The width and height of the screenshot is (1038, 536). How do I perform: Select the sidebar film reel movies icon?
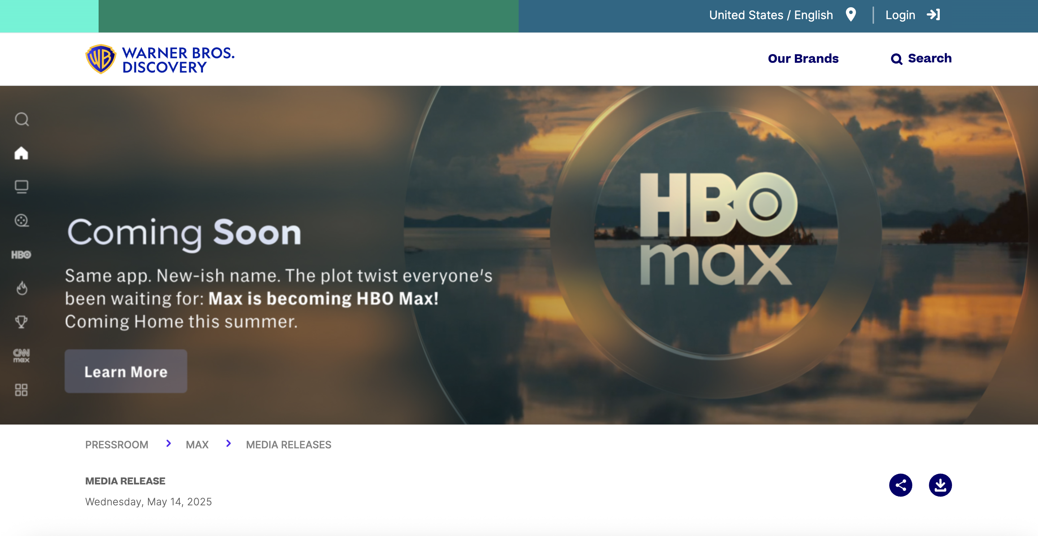coord(21,220)
